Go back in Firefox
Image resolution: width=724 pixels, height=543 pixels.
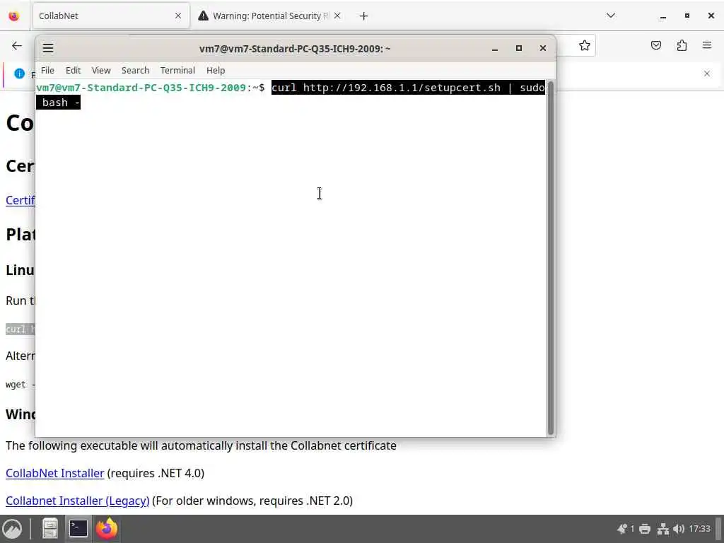[x=17, y=45]
